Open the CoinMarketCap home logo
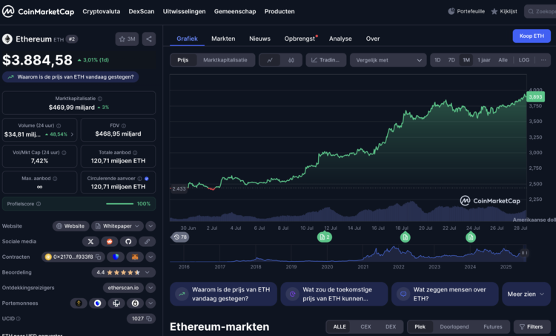The image size is (556, 336). point(39,11)
